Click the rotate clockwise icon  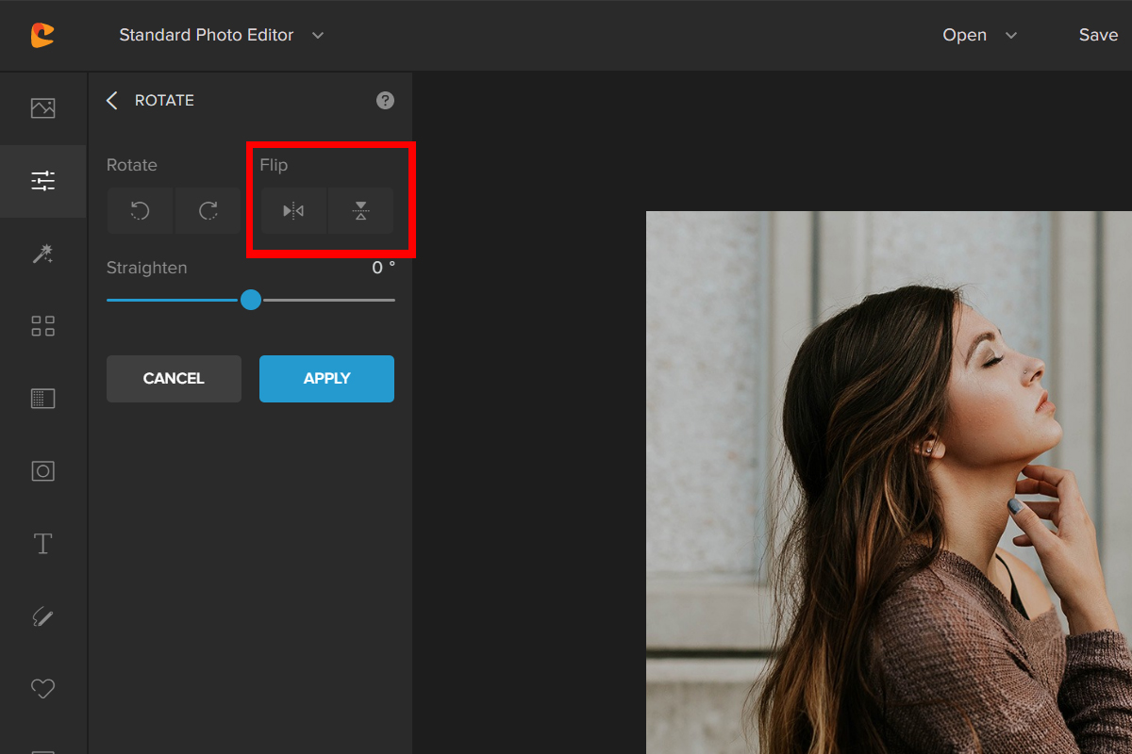pos(208,211)
